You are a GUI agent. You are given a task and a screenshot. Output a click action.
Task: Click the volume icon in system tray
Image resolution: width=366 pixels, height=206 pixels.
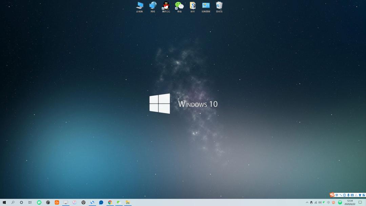pyautogui.click(x=320, y=202)
